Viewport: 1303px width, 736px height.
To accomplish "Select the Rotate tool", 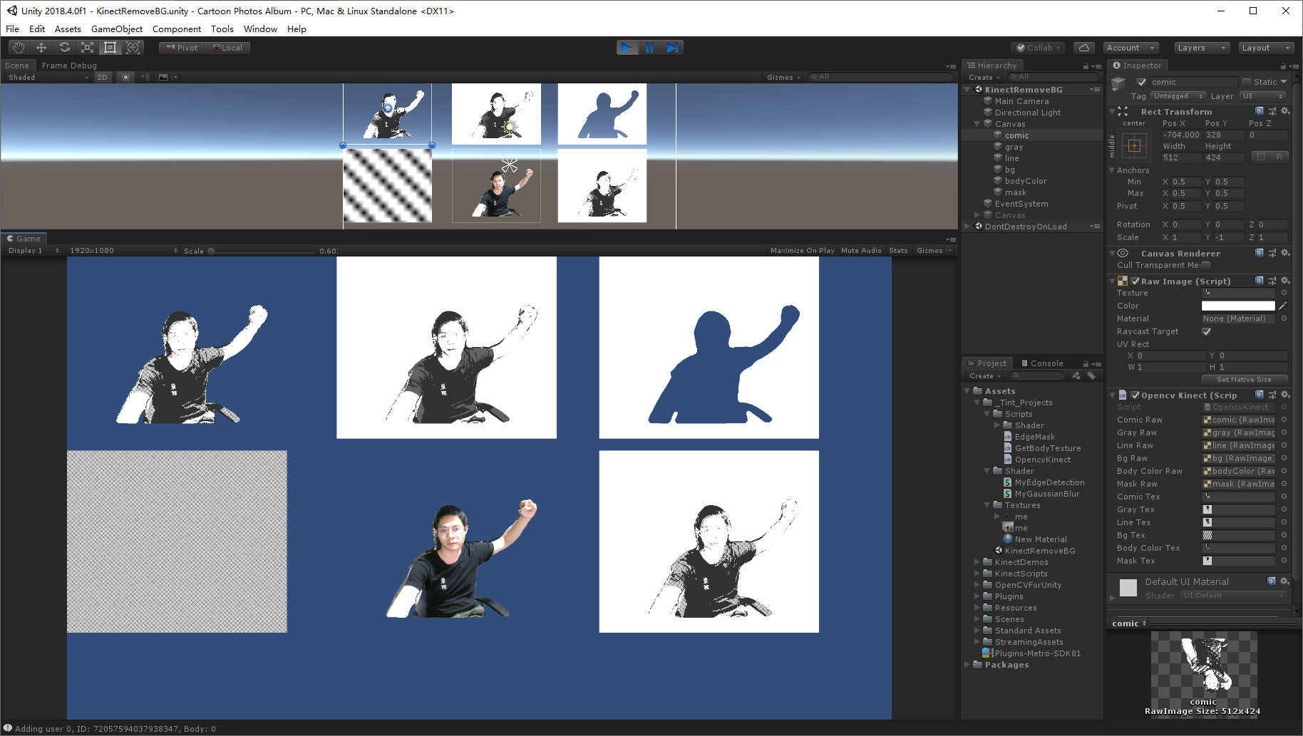I will (65, 47).
